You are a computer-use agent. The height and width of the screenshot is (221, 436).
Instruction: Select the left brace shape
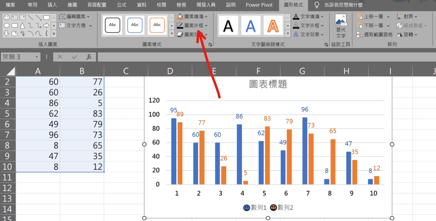pos(46,34)
